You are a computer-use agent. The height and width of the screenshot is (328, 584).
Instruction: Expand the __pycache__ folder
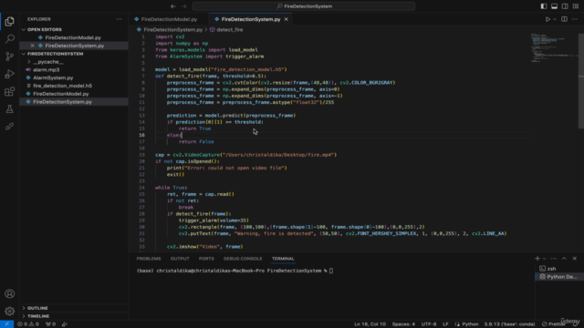coord(74,62)
